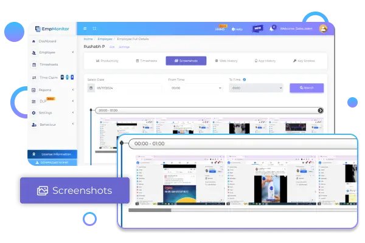This screenshot has width=365, height=243.
Task: Open Timesheets in the sidebar
Action: pos(48,63)
